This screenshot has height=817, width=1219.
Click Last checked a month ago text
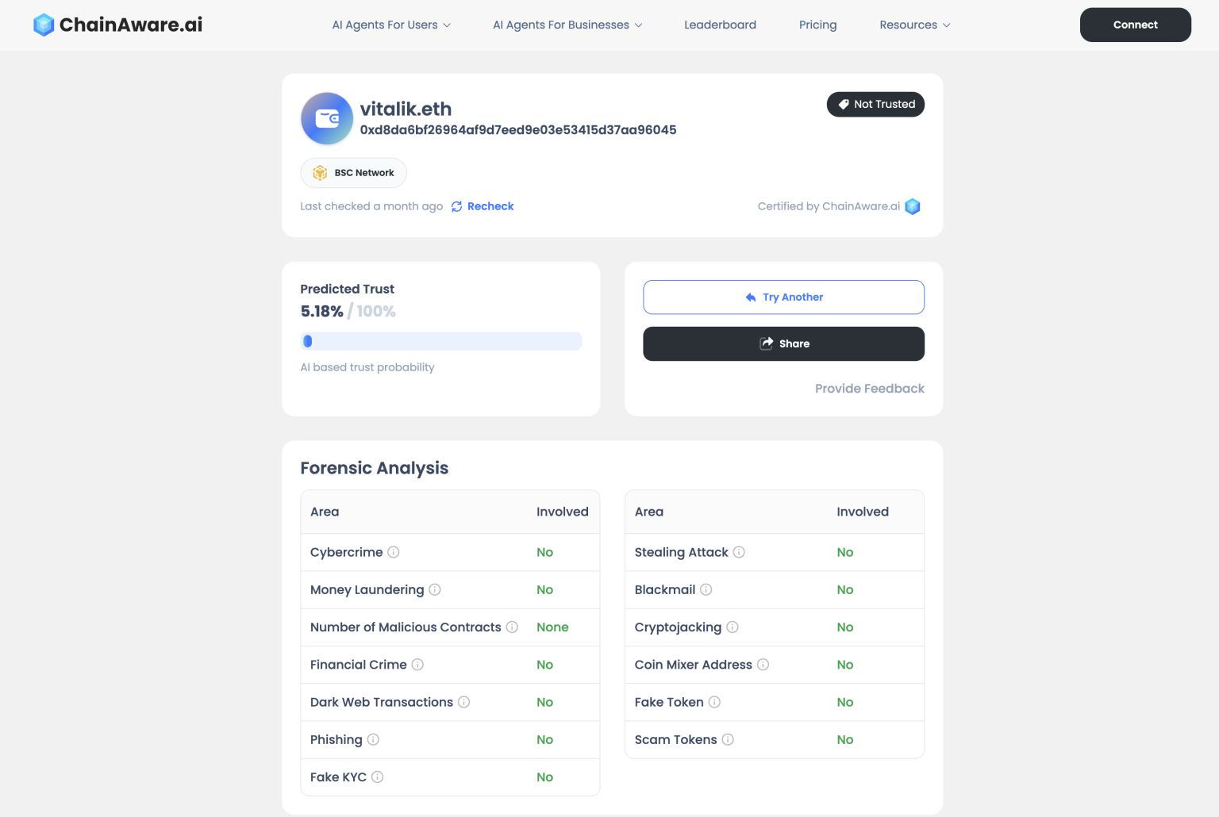click(x=371, y=206)
